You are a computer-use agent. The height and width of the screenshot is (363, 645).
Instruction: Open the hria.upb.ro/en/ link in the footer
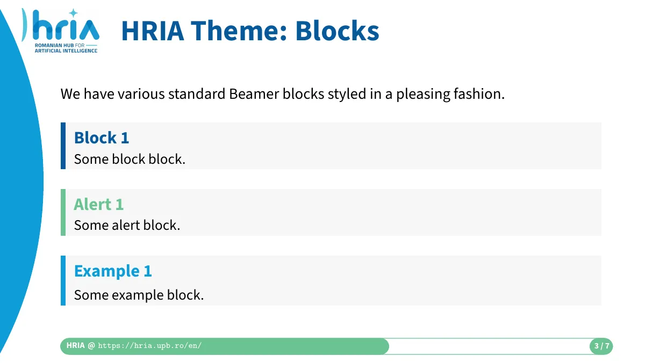pyautogui.click(x=150, y=346)
